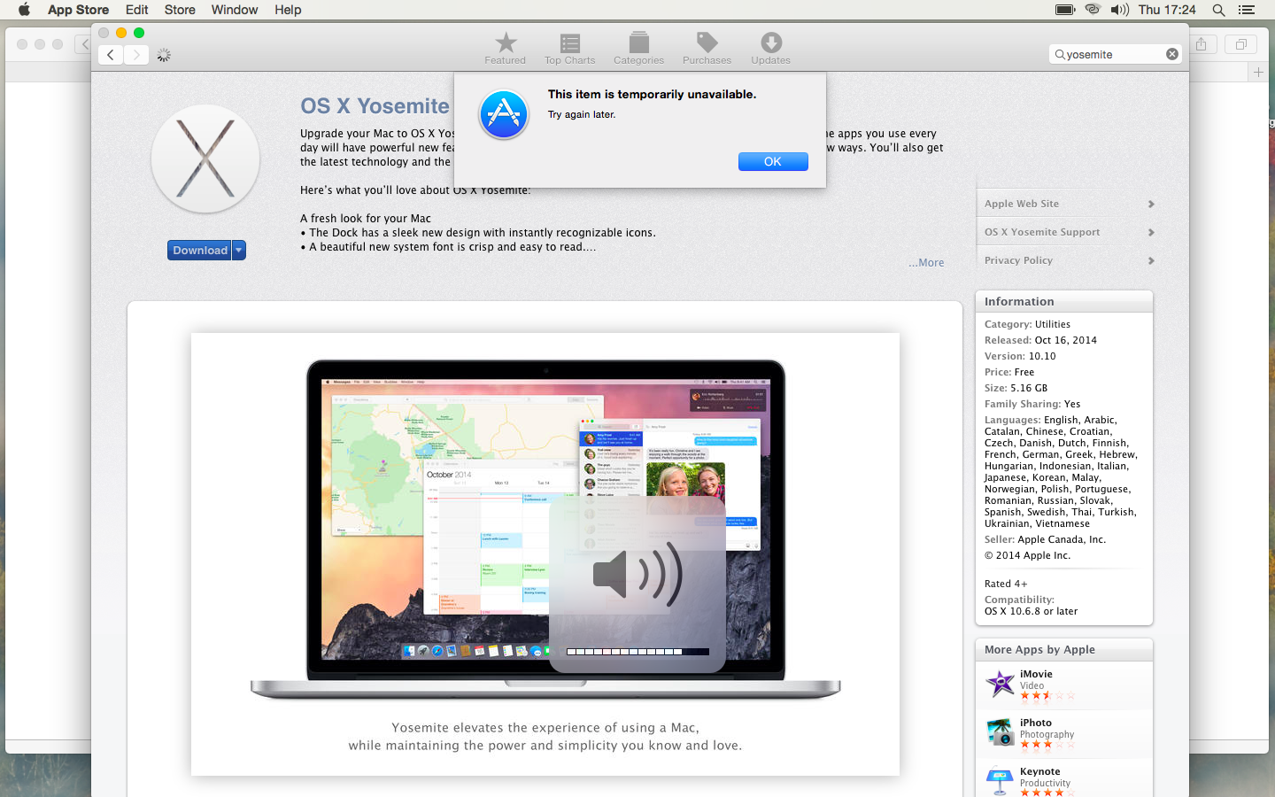Click the battery status icon
The height and width of the screenshot is (797, 1275).
[x=1065, y=10]
